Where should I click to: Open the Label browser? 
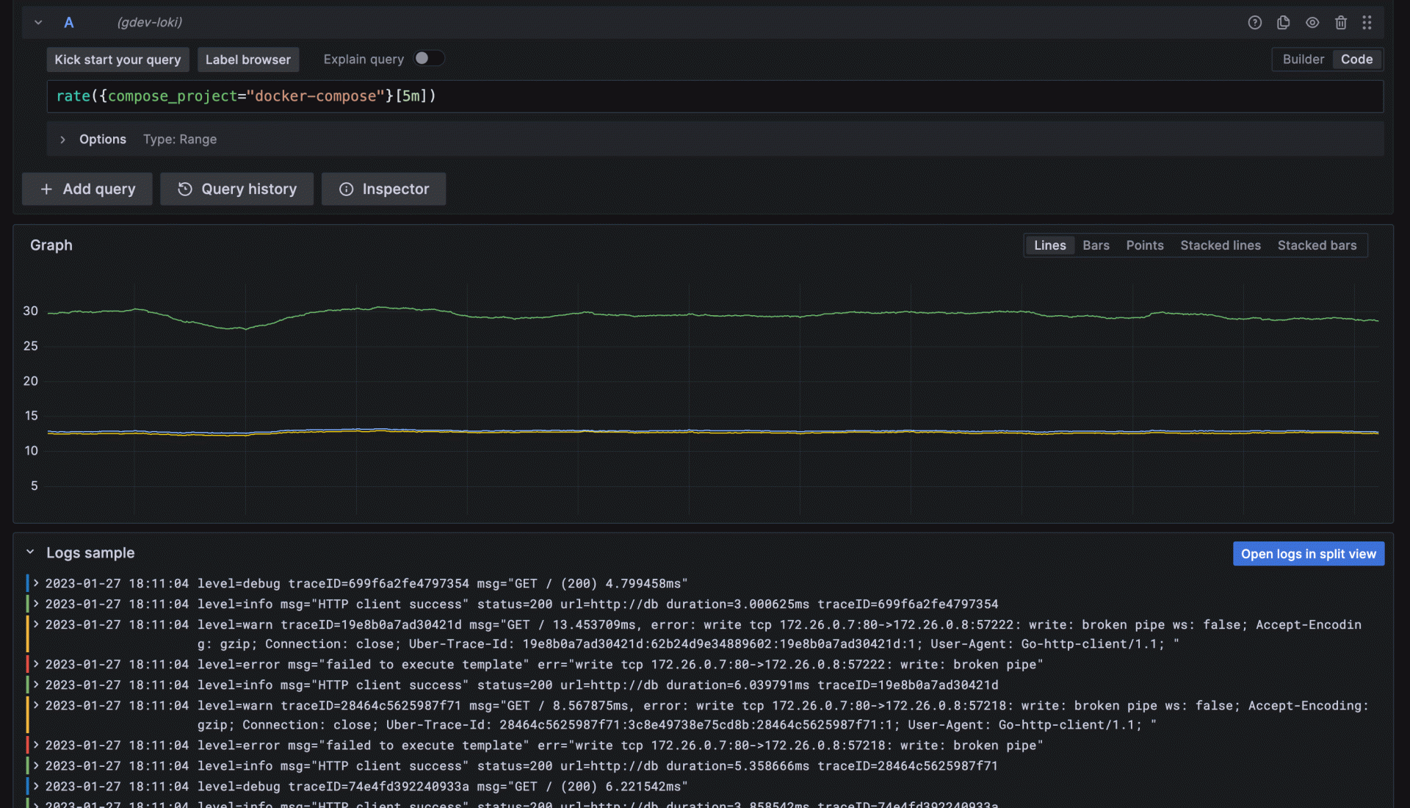click(248, 59)
